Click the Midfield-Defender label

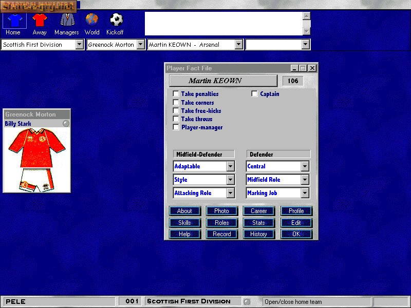(x=203, y=155)
